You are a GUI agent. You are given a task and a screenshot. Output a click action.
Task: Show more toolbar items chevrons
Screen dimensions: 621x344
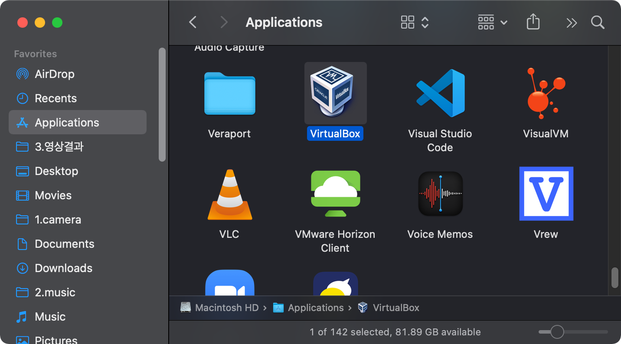pyautogui.click(x=572, y=23)
